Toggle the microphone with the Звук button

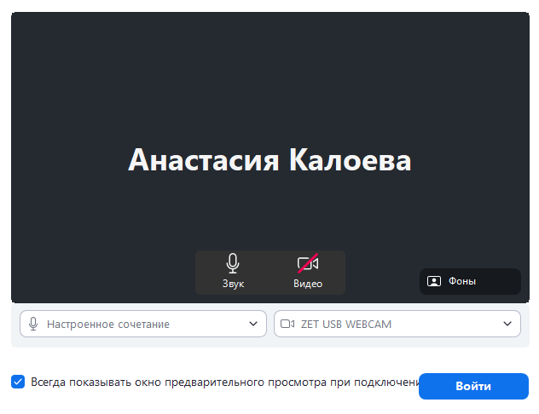pyautogui.click(x=233, y=272)
